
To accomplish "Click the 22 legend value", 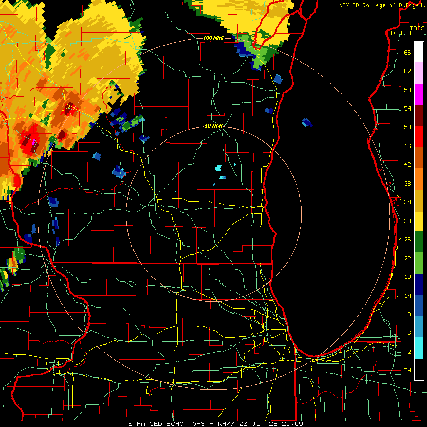I will pyautogui.click(x=408, y=258).
